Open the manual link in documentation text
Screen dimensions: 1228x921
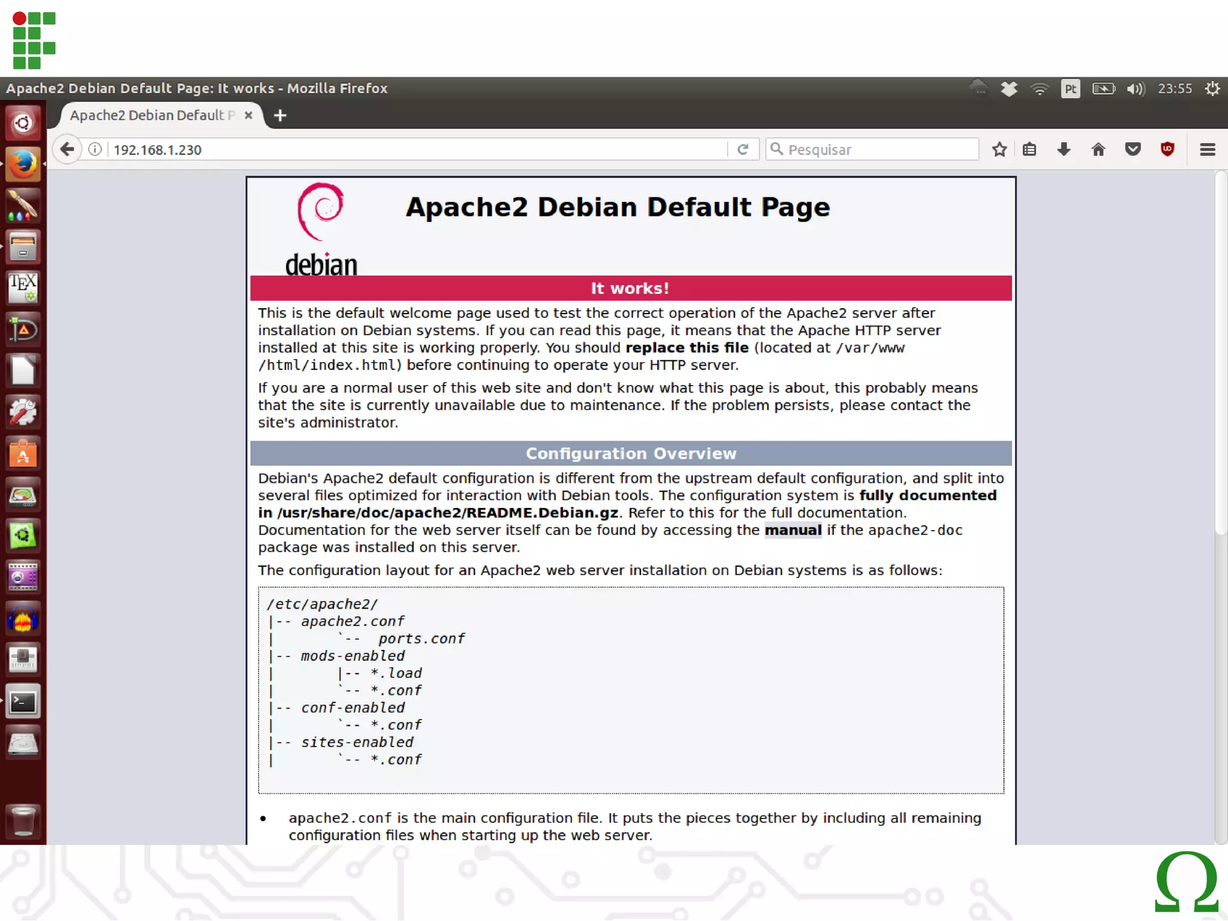793,530
